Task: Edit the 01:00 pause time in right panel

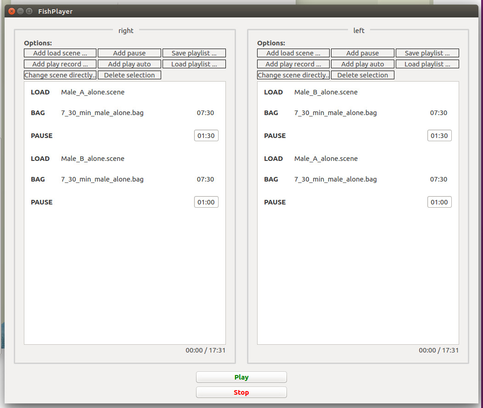Action: [x=206, y=202]
